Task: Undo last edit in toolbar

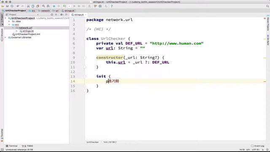Action: 18,6
